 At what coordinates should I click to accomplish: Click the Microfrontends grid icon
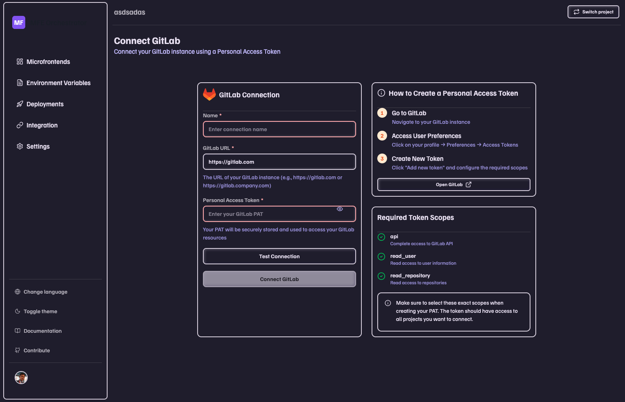pyautogui.click(x=20, y=62)
